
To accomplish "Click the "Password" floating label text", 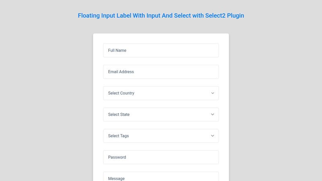I will (x=117, y=157).
